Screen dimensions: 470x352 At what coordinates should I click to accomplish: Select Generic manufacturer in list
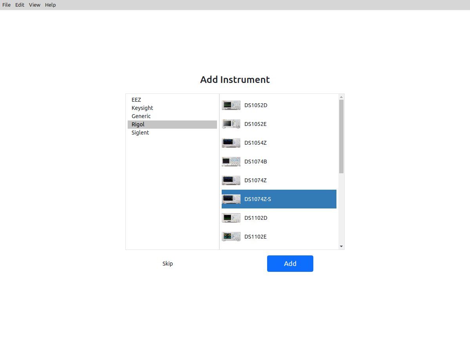click(172, 116)
